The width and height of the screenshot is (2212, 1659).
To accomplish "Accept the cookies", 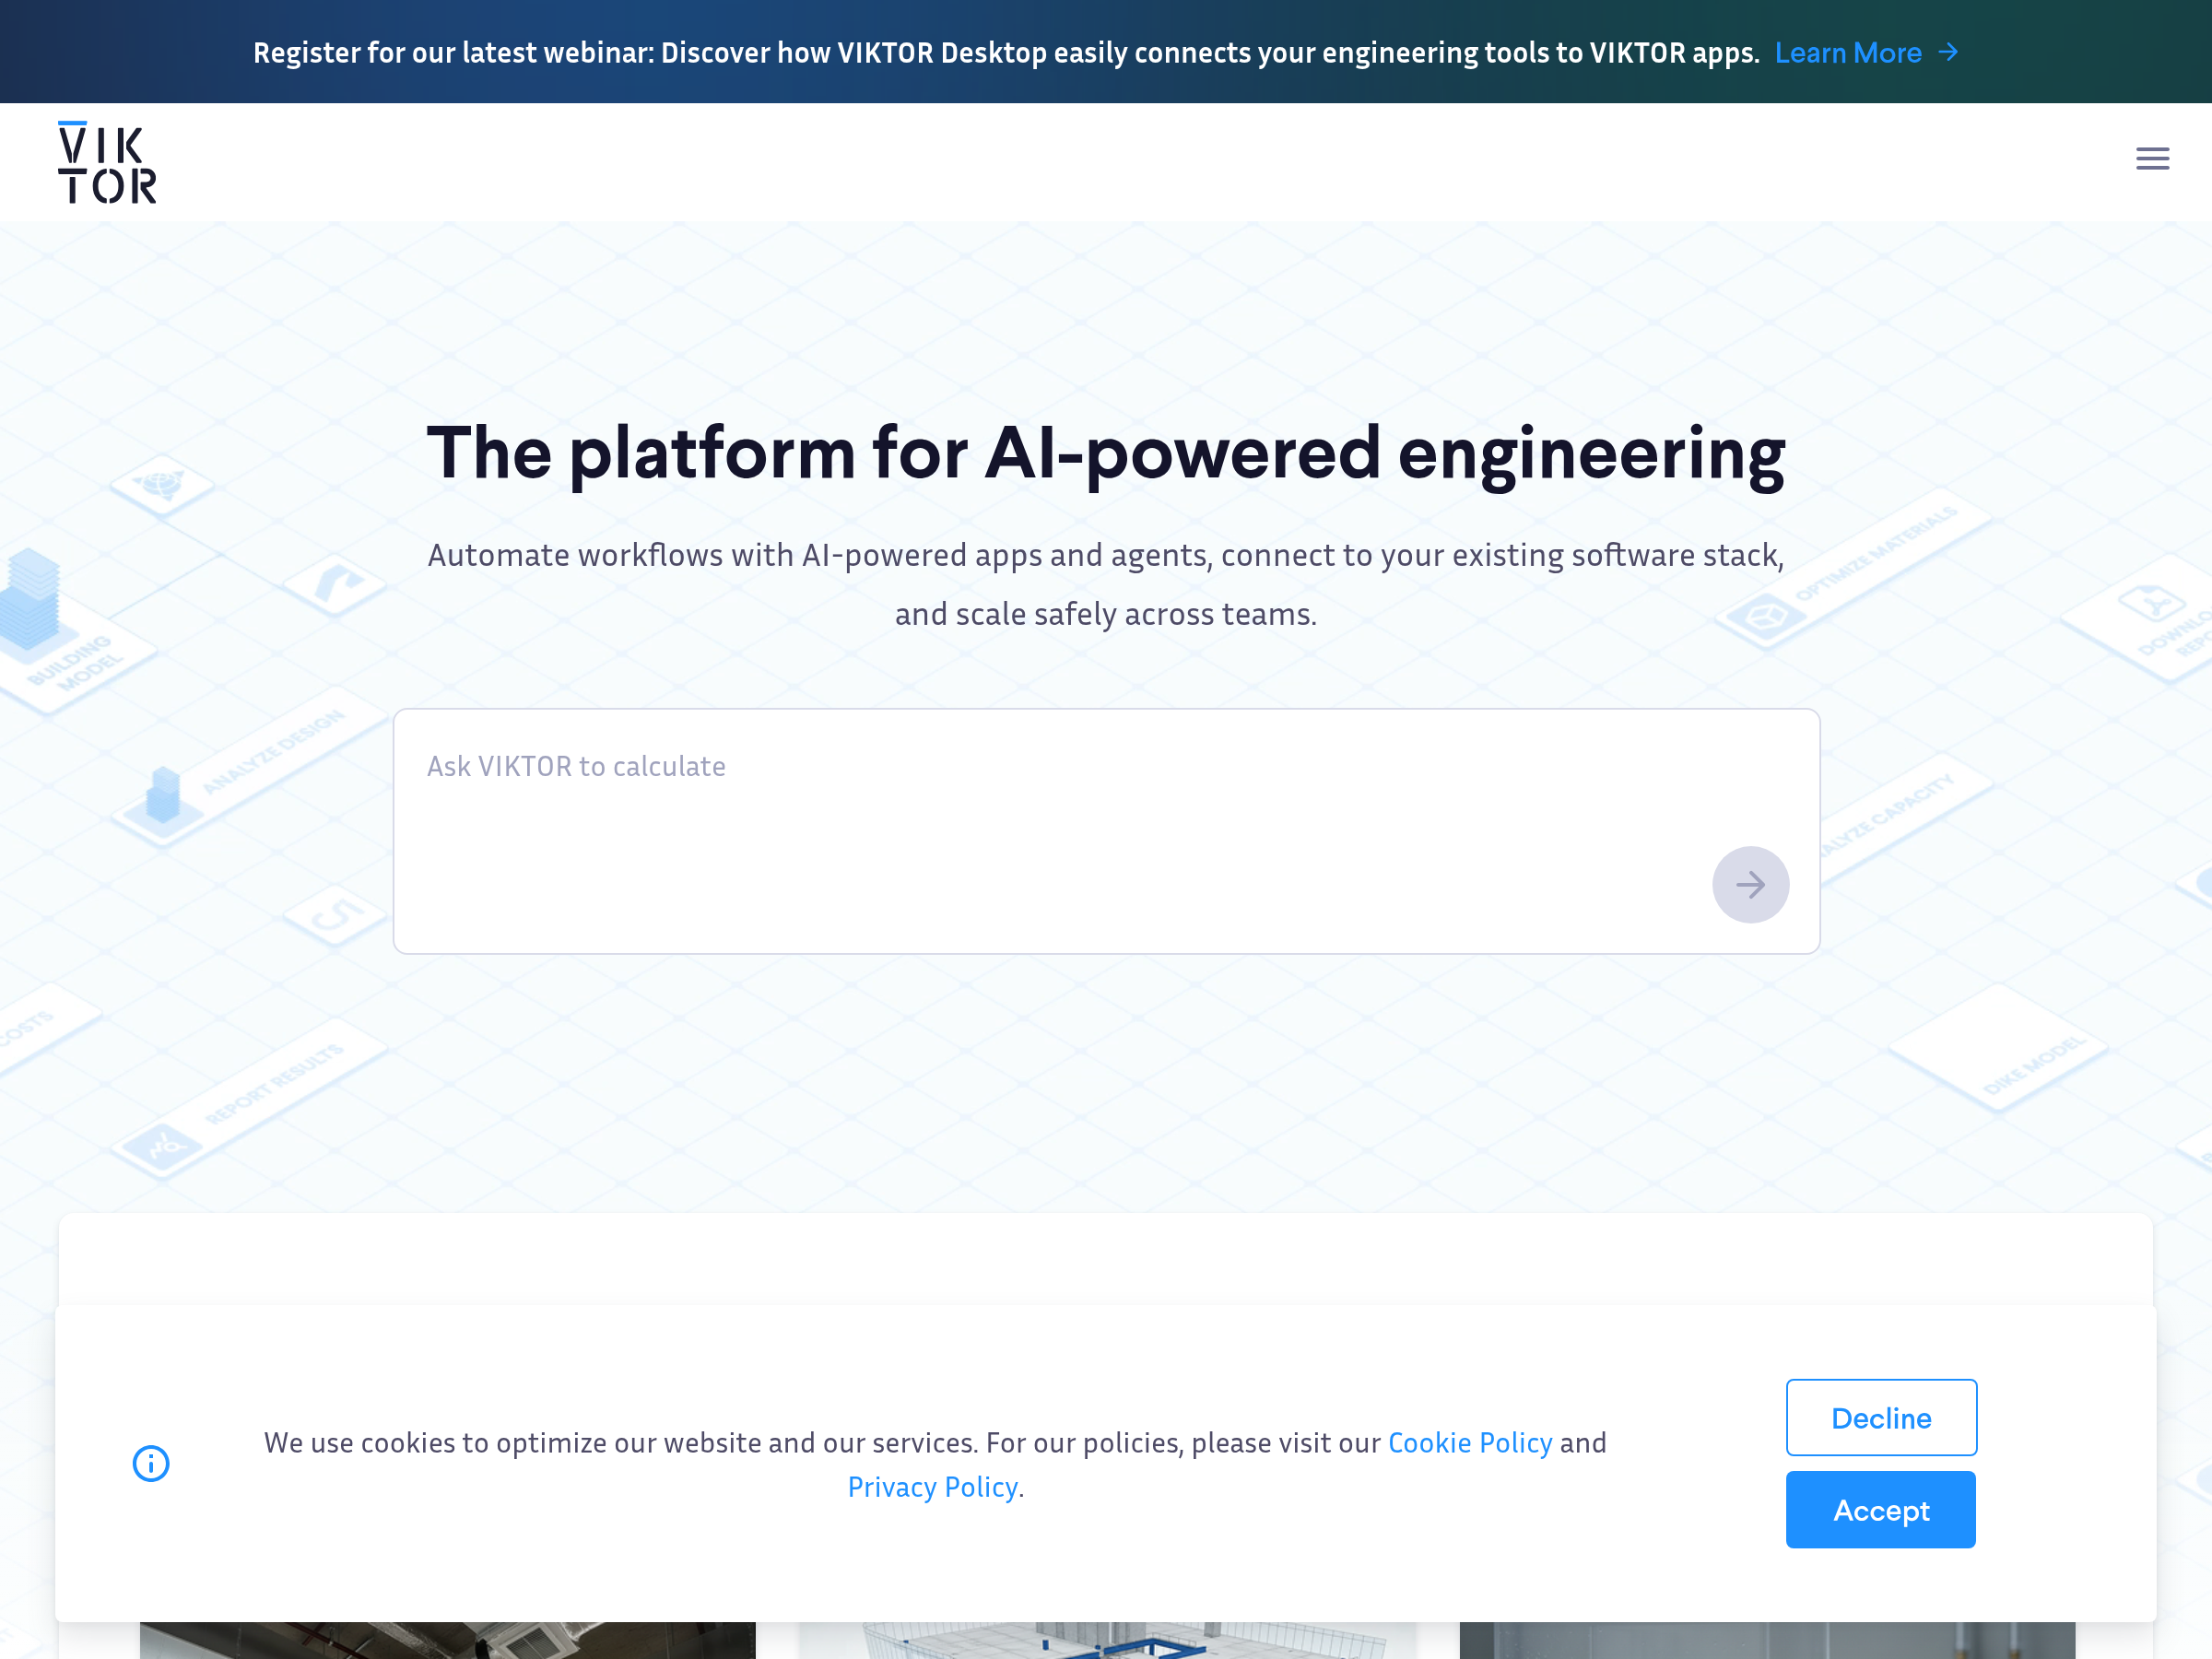I will click(1881, 1509).
